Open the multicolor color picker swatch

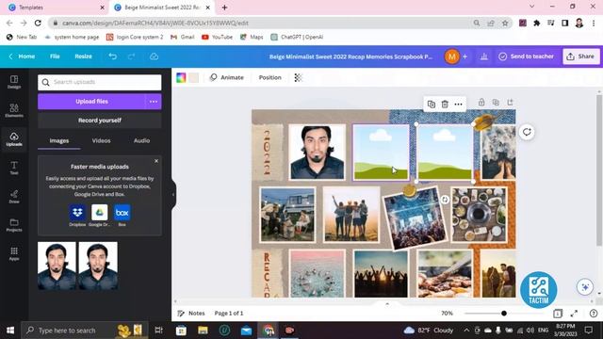(x=181, y=77)
